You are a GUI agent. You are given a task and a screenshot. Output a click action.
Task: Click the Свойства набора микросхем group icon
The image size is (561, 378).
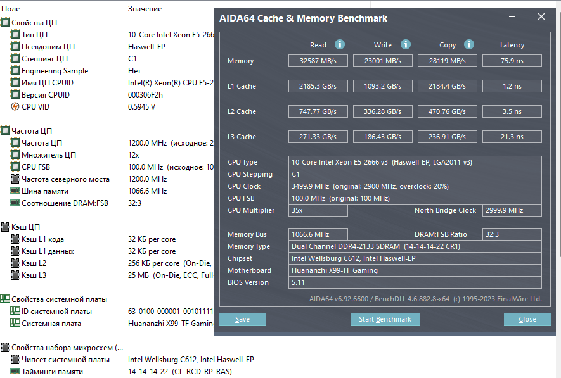(x=5, y=347)
